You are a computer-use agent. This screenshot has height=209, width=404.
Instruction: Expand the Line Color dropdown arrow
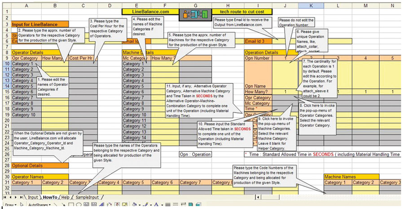pos(151,205)
